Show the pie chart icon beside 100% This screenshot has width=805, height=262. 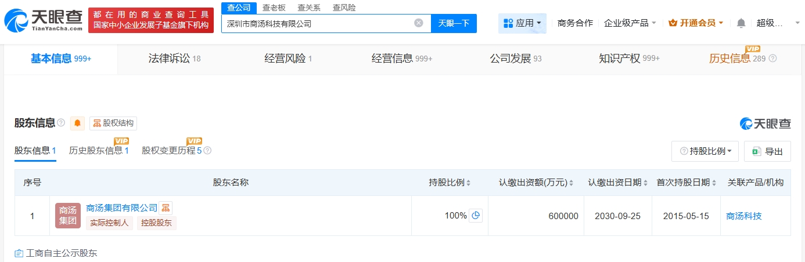[476, 216]
